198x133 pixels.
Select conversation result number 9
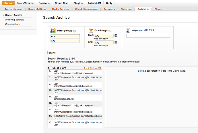(75, 85)
